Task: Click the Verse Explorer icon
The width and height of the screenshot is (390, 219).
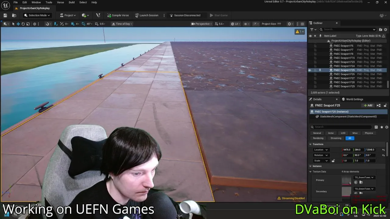Action: [x=98, y=15]
